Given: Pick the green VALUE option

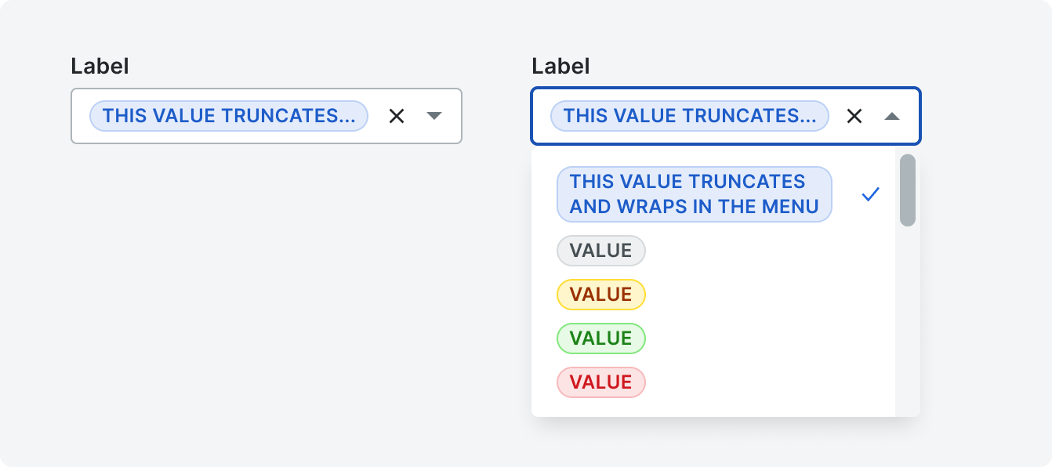Looking at the screenshot, I should coord(601,338).
